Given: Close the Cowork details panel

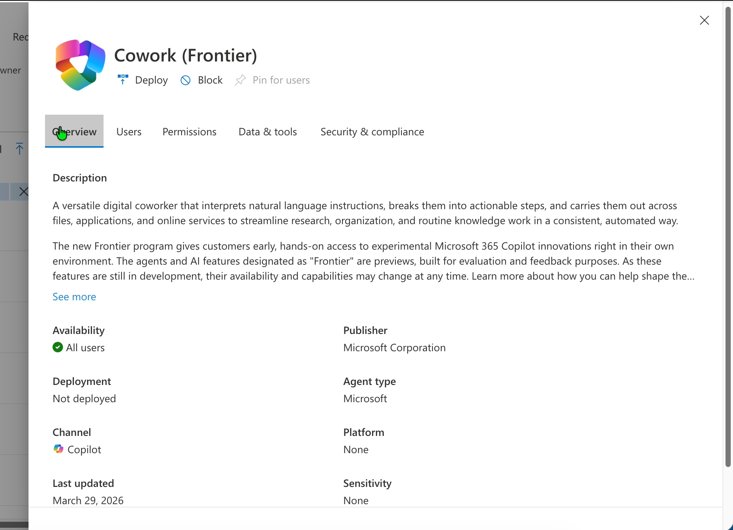Looking at the screenshot, I should (704, 20).
